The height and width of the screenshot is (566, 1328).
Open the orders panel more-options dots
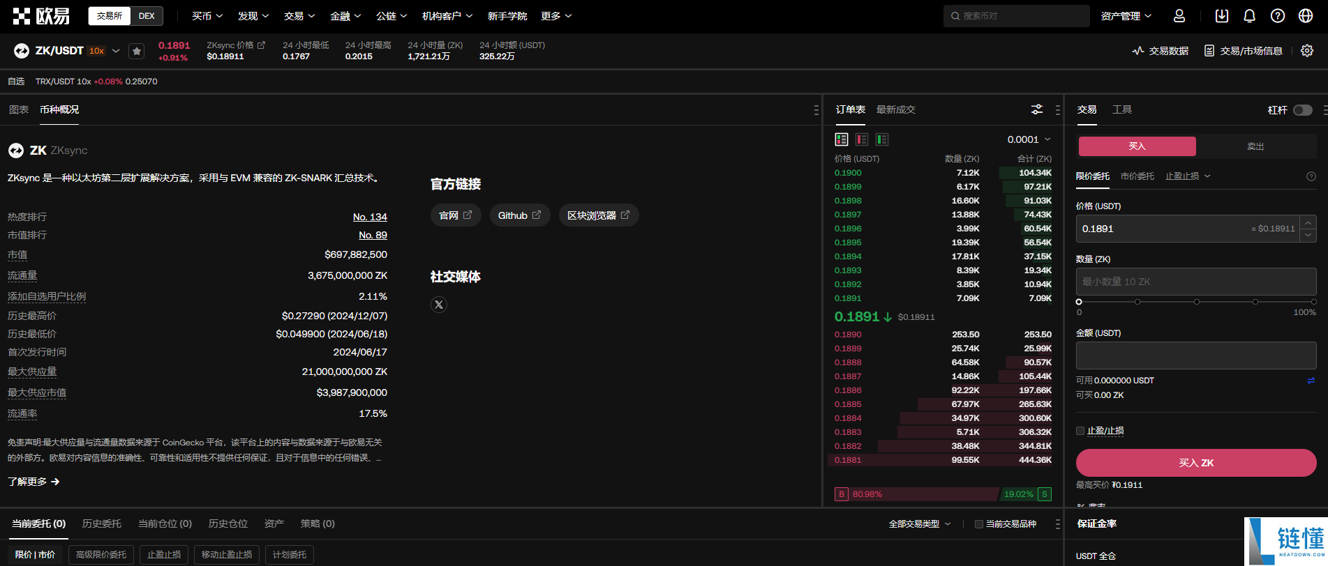point(1057,524)
